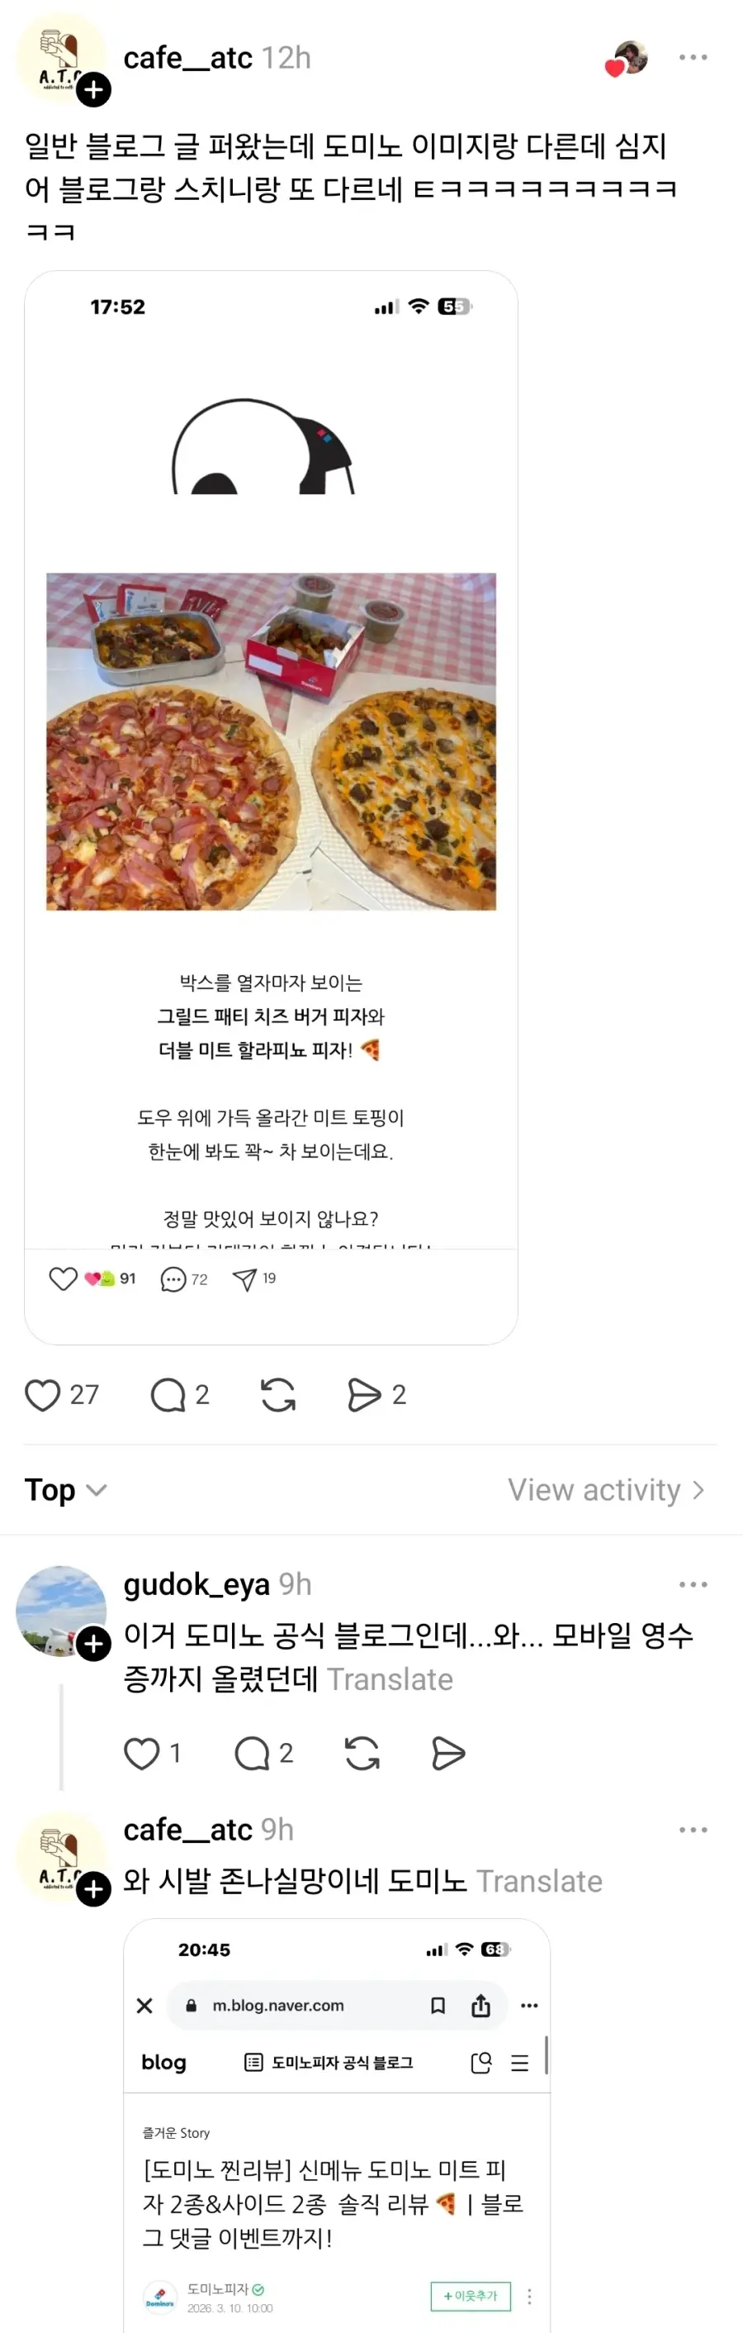743x2333 pixels.
Task: Open comments on the main post
Action: [x=170, y=1395]
